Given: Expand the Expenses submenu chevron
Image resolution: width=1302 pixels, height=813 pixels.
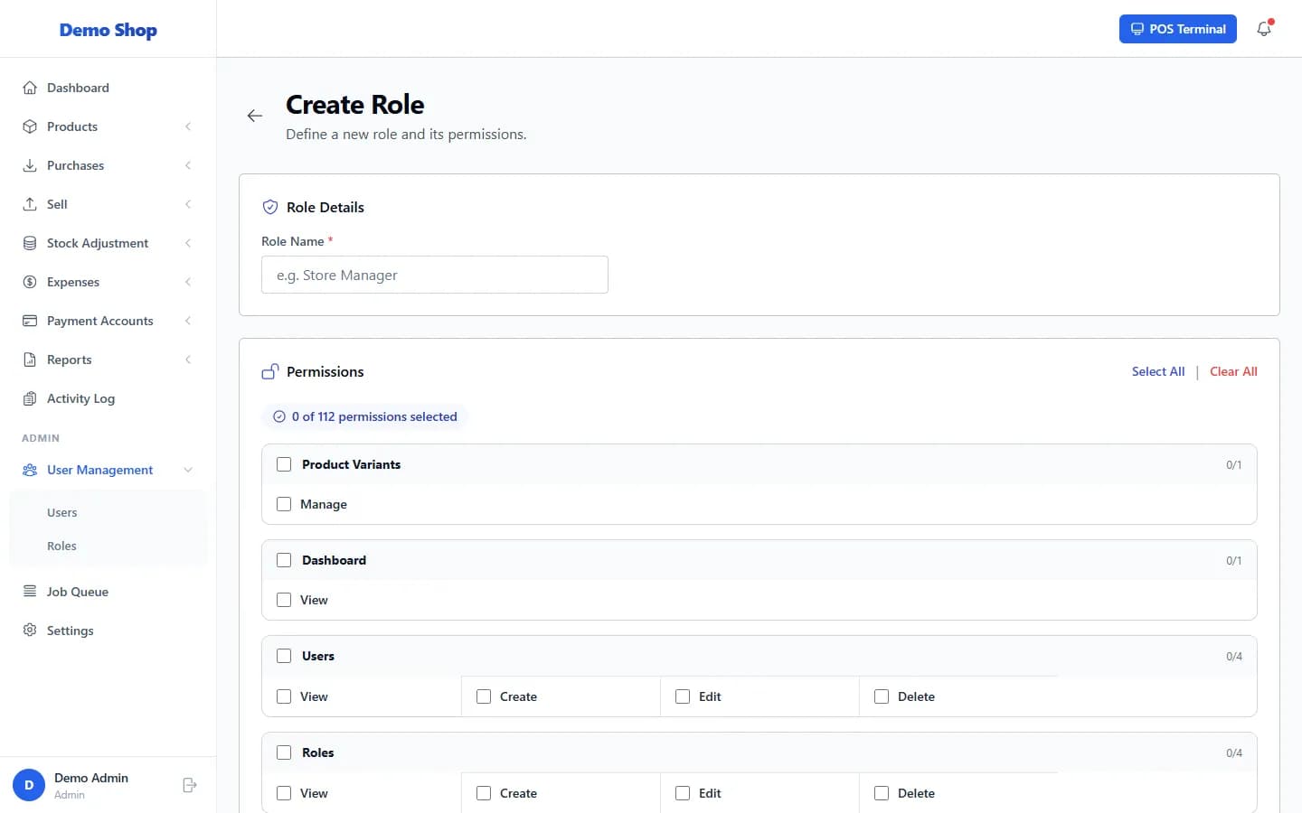Looking at the screenshot, I should coord(188,282).
